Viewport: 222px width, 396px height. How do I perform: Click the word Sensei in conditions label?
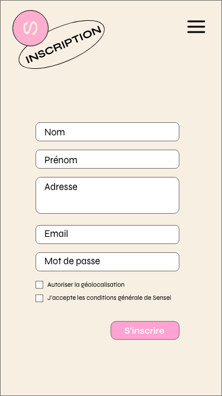pos(162,298)
